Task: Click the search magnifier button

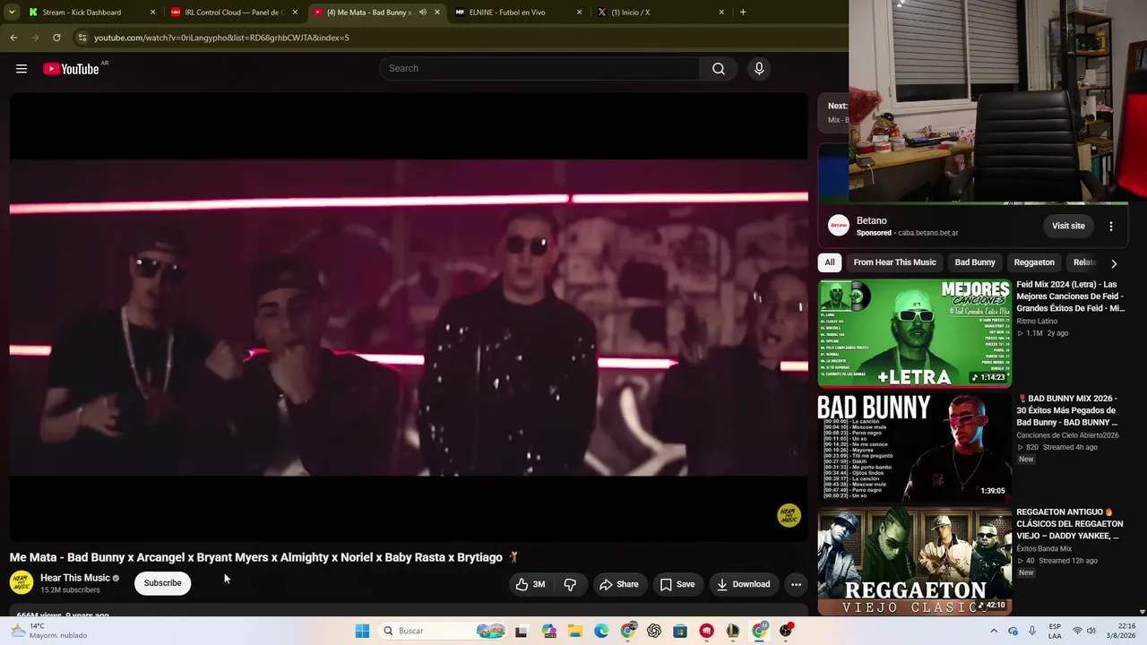Action: click(719, 69)
